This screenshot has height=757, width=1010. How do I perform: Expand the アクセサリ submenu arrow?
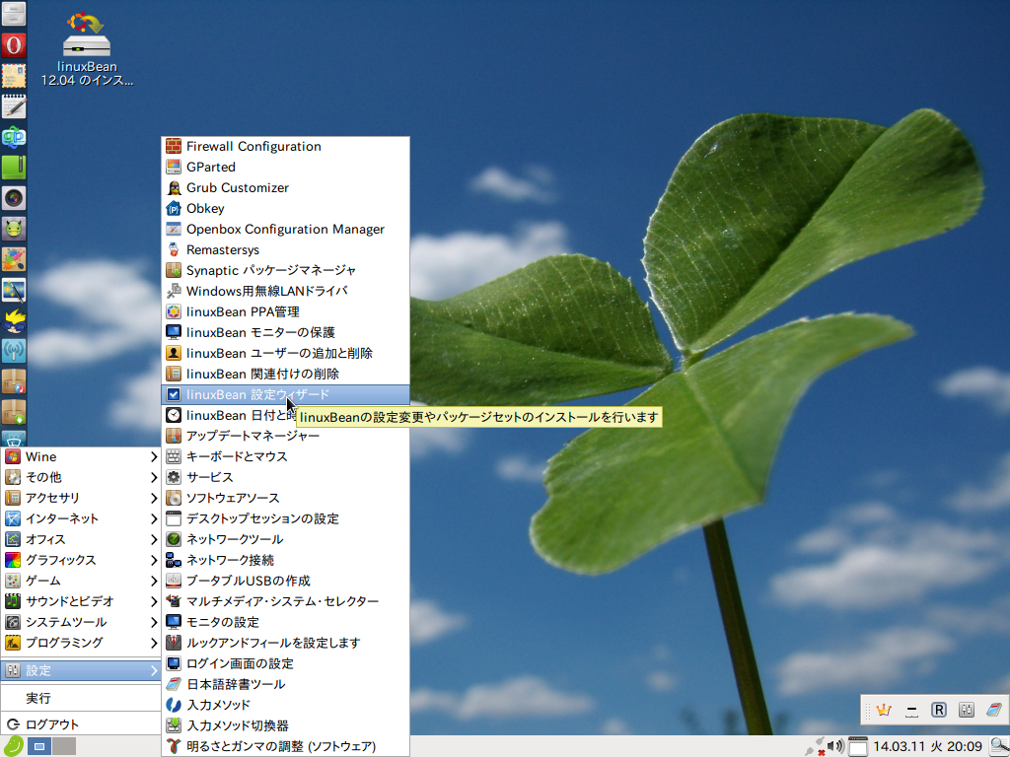point(153,498)
